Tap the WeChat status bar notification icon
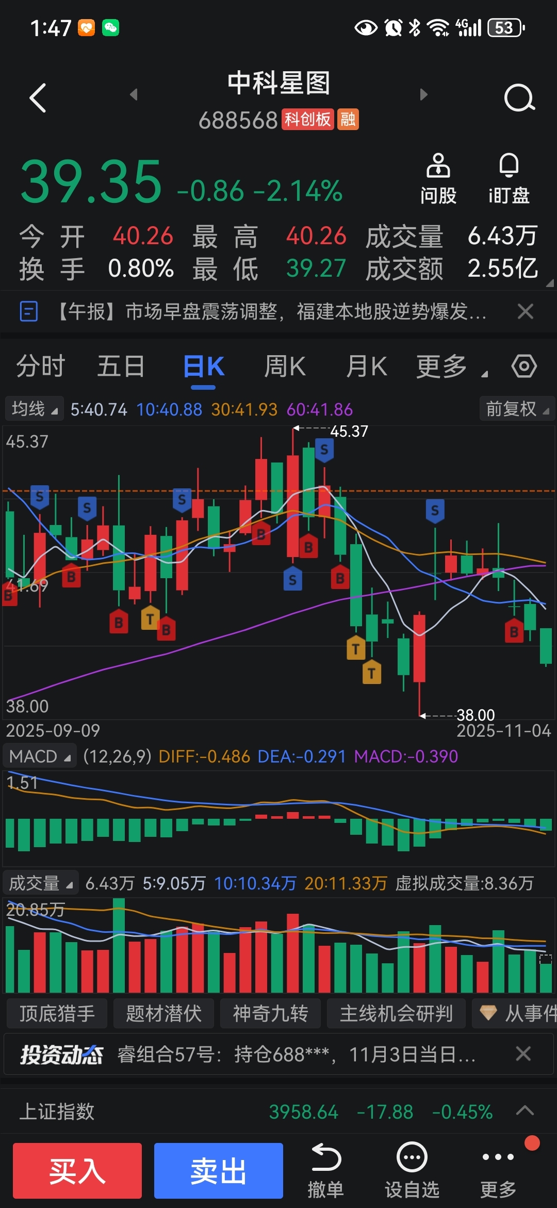The height and width of the screenshot is (1208, 557). pos(111,27)
